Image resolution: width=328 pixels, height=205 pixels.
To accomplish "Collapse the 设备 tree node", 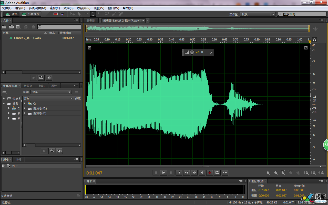I will pyautogui.click(x=4, y=104).
